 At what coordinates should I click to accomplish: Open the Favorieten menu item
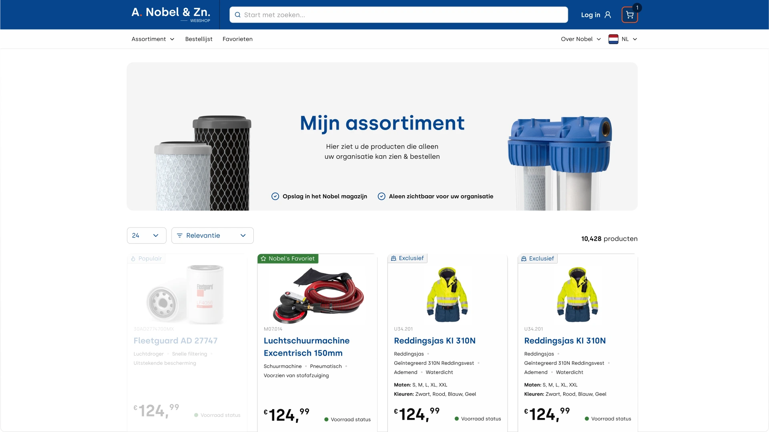point(237,39)
